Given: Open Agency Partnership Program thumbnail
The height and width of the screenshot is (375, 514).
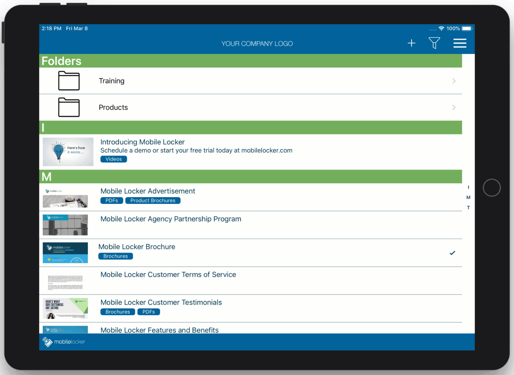Looking at the screenshot, I should tap(65, 225).
